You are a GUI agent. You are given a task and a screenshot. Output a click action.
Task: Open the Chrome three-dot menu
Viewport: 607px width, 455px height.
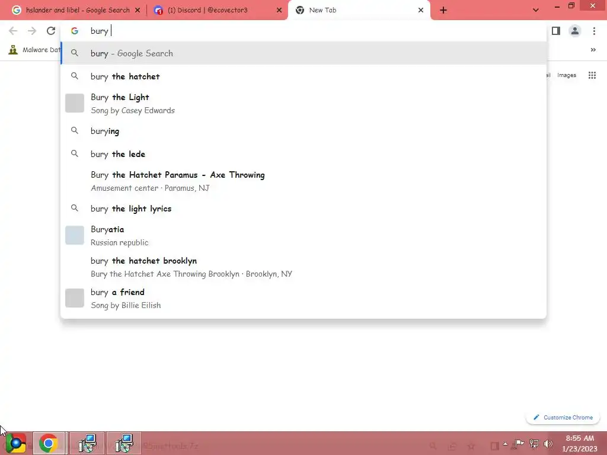pyautogui.click(x=594, y=31)
